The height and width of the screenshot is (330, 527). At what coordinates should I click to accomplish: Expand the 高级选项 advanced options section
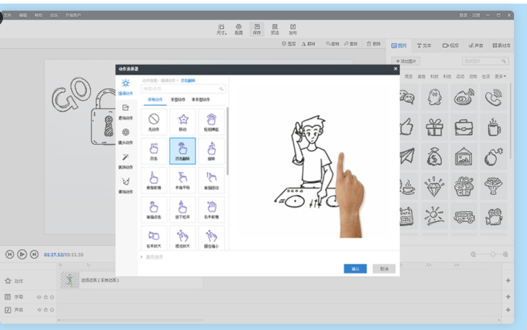152,256
